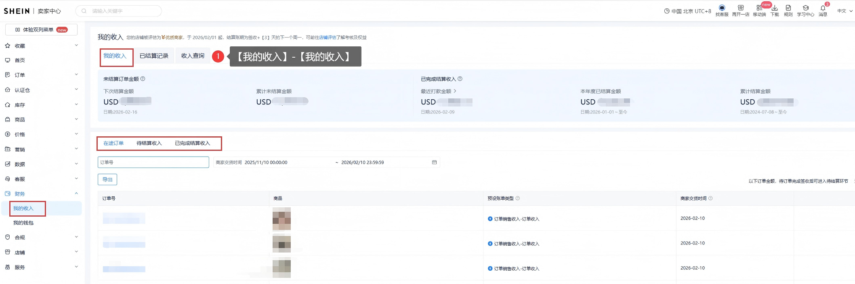
Task: Click the 下载 download icon
Action: coord(775,8)
